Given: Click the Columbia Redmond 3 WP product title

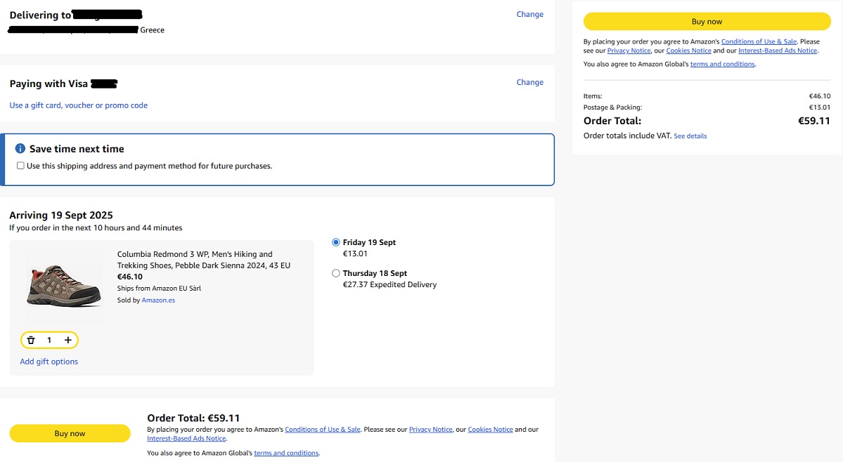Looking at the screenshot, I should point(204,260).
